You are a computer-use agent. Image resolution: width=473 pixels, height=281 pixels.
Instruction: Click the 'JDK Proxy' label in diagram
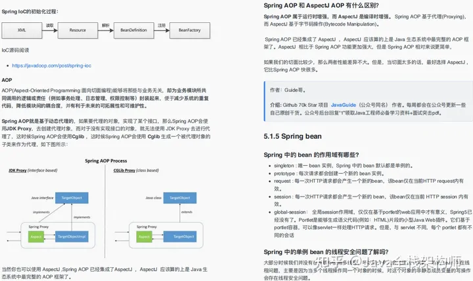[x=18, y=170]
